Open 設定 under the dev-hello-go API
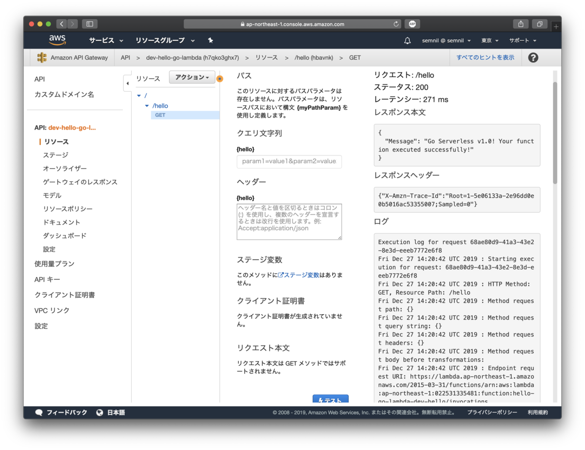The width and height of the screenshot is (585, 450). point(49,249)
